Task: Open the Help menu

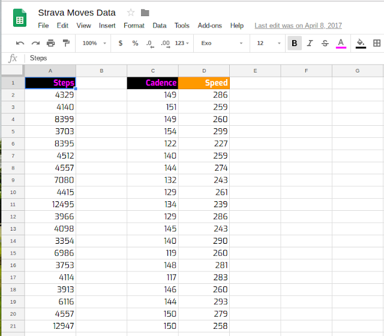Action: 237,25
